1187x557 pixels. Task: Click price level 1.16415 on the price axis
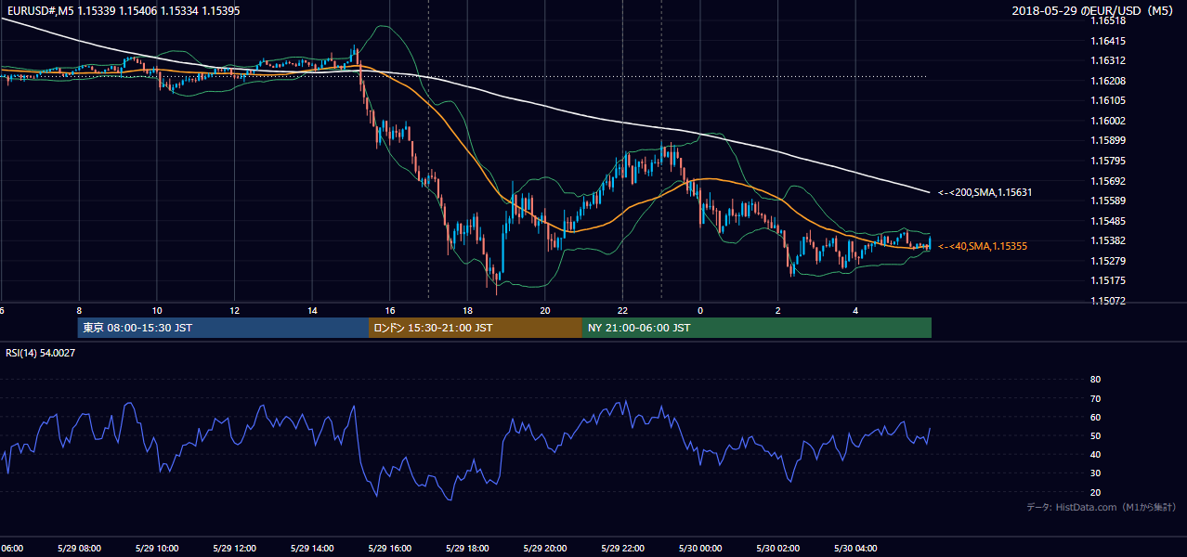[1108, 41]
